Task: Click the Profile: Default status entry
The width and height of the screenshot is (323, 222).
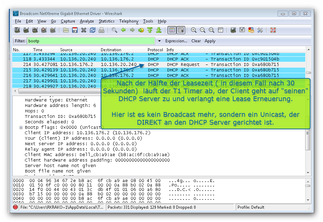Action: 251,207
